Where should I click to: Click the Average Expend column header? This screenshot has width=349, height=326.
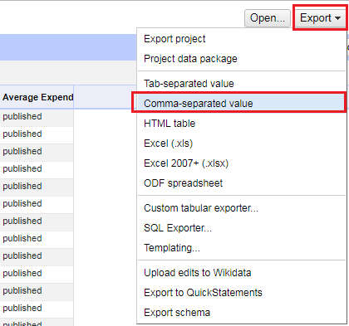point(37,97)
